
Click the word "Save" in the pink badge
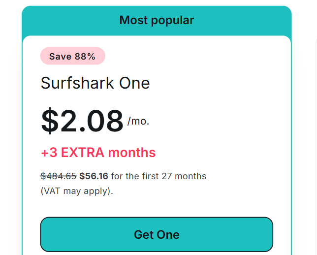click(x=60, y=56)
